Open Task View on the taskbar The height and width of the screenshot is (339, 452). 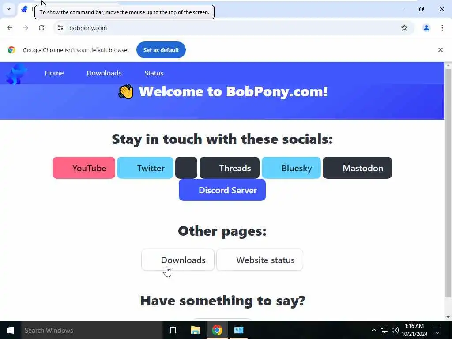pos(173,330)
